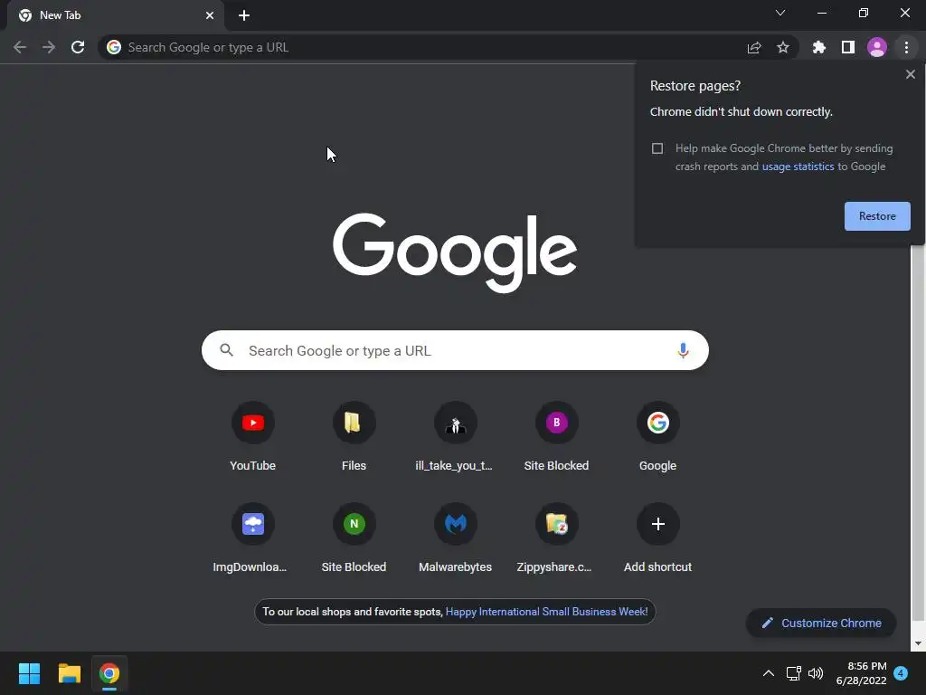The height and width of the screenshot is (695, 926).
Task: Open Happy International Small Business Week link
Action: 546,612
